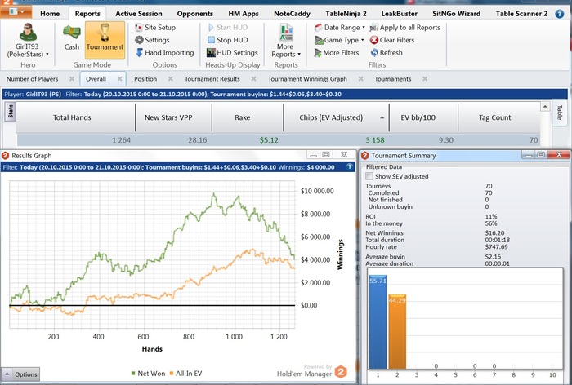Click the orange second-place bar 44.29

click(x=397, y=331)
